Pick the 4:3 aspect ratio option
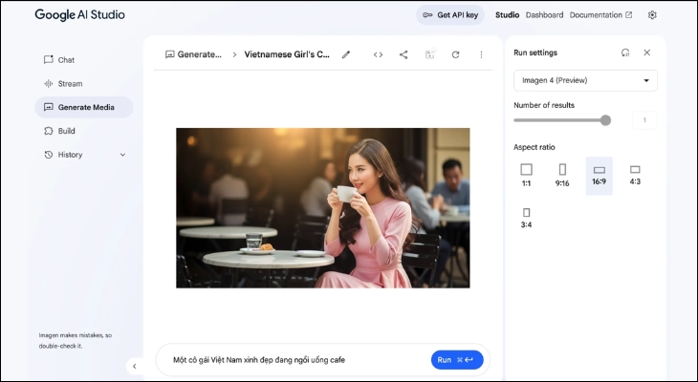The image size is (698, 382). click(635, 175)
